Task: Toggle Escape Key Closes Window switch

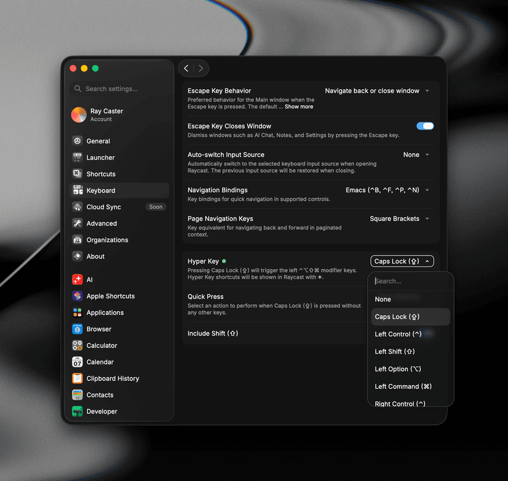Action: pyautogui.click(x=425, y=126)
